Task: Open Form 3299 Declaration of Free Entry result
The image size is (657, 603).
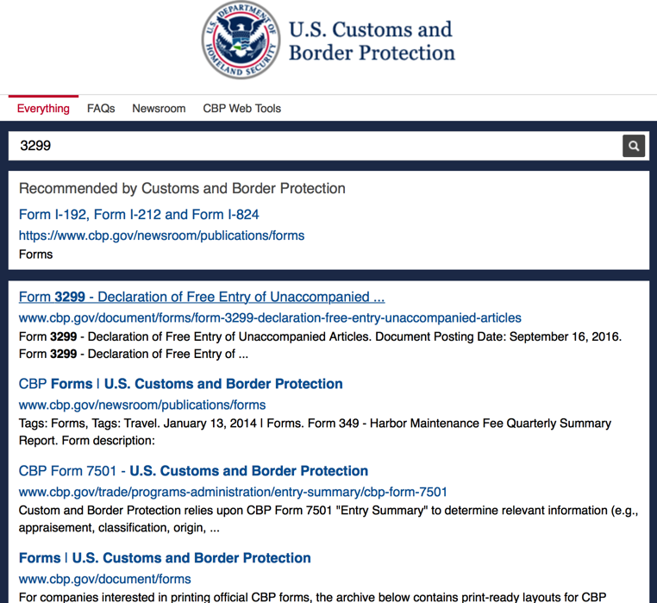Action: 202,297
